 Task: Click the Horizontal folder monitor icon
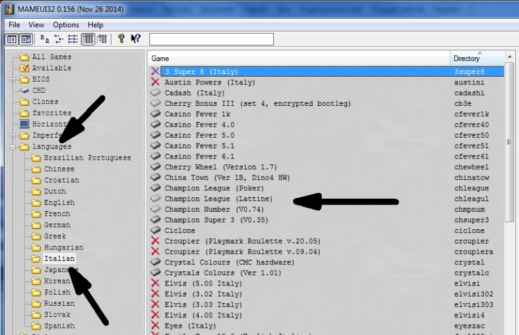[25, 124]
